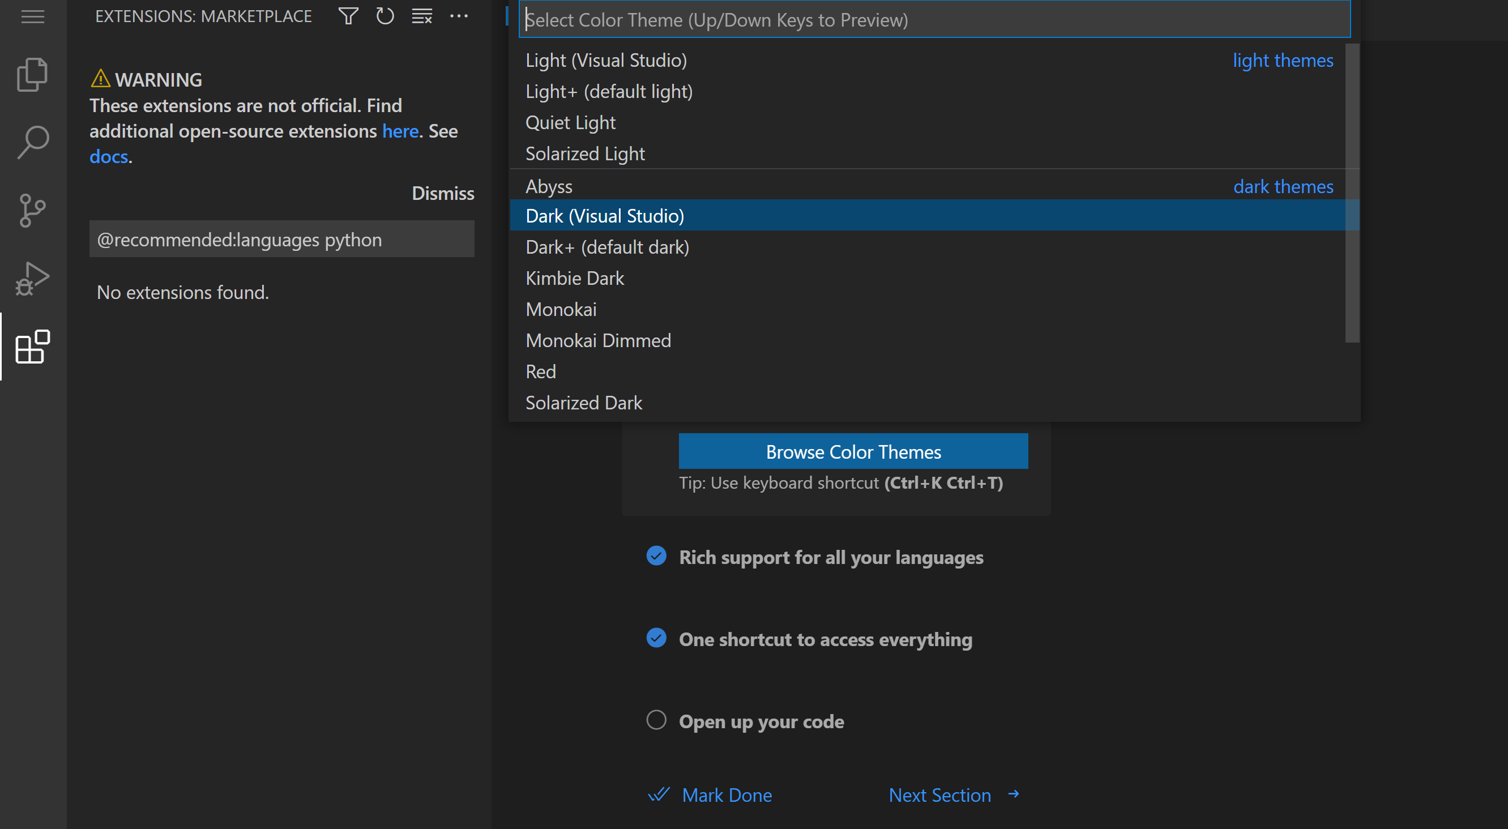Refresh the extensions list
Screen dimensions: 1508x829
point(385,16)
